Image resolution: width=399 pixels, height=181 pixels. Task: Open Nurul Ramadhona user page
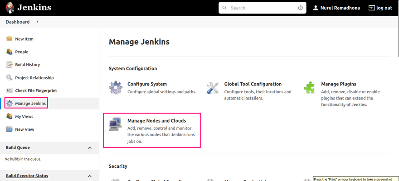tap(340, 8)
